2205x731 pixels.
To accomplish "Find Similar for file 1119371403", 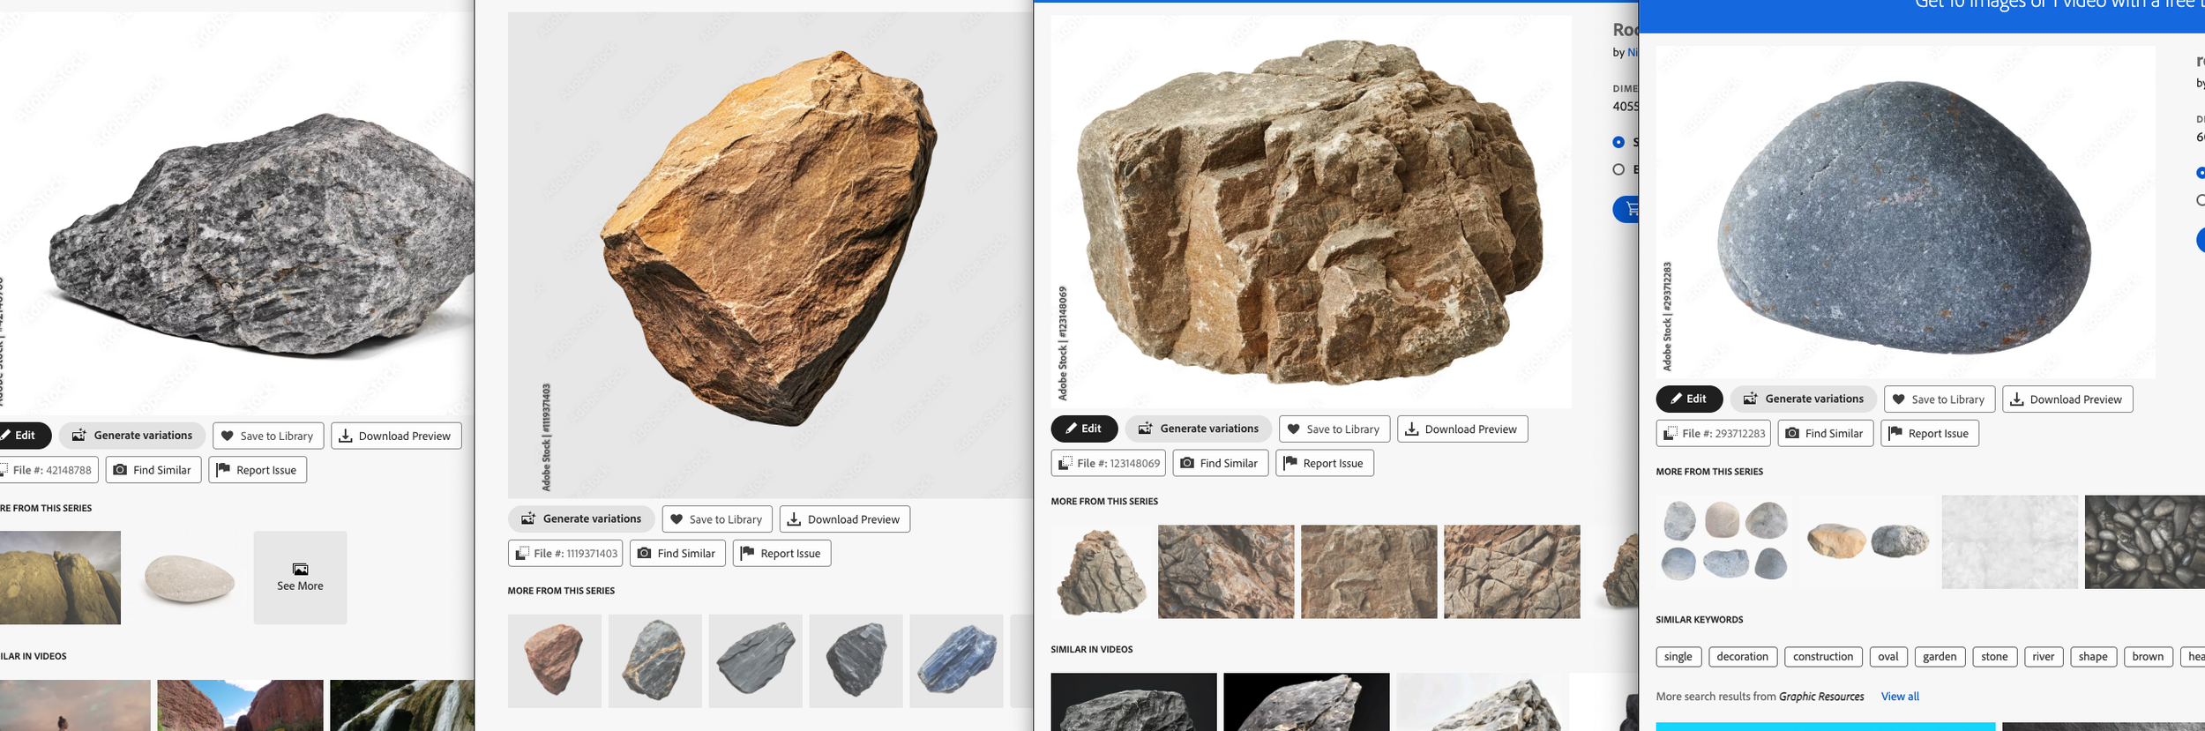I will click(677, 553).
